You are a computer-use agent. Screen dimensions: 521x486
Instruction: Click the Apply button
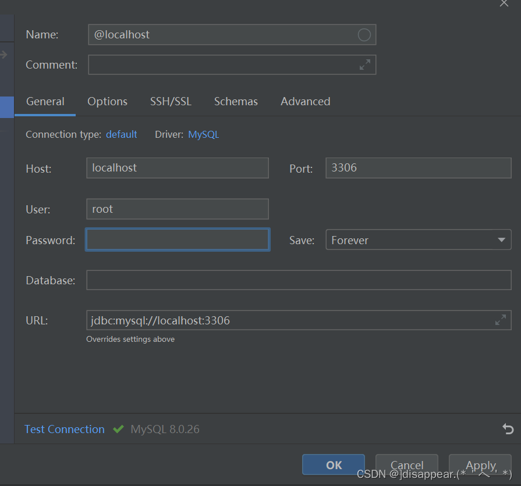point(480,465)
